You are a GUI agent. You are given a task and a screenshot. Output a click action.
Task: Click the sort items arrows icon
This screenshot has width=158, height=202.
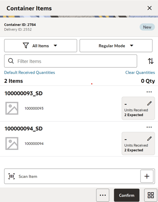[x=151, y=61]
